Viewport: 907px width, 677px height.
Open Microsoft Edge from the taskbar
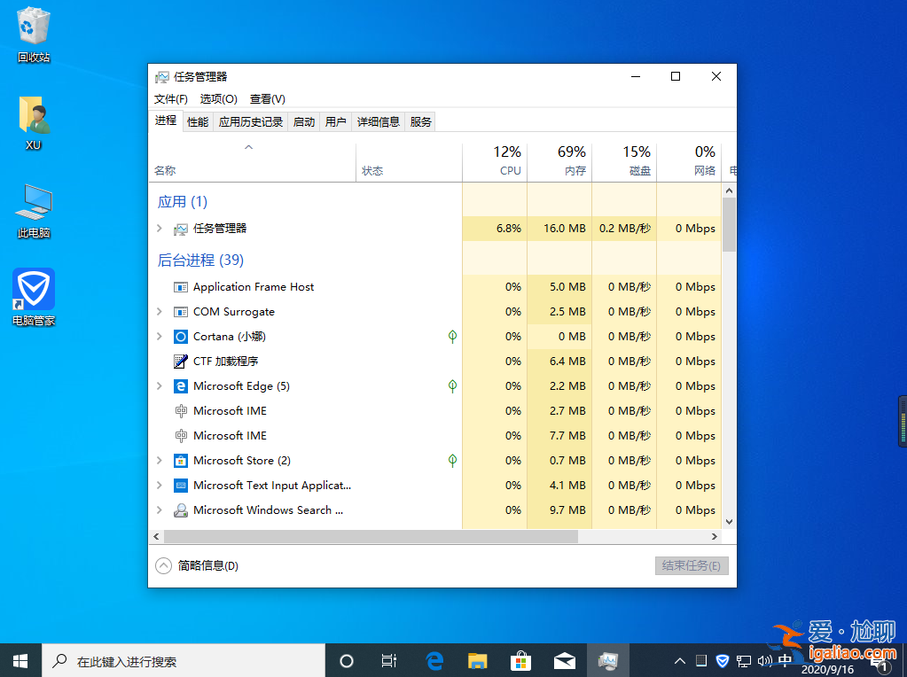(434, 660)
